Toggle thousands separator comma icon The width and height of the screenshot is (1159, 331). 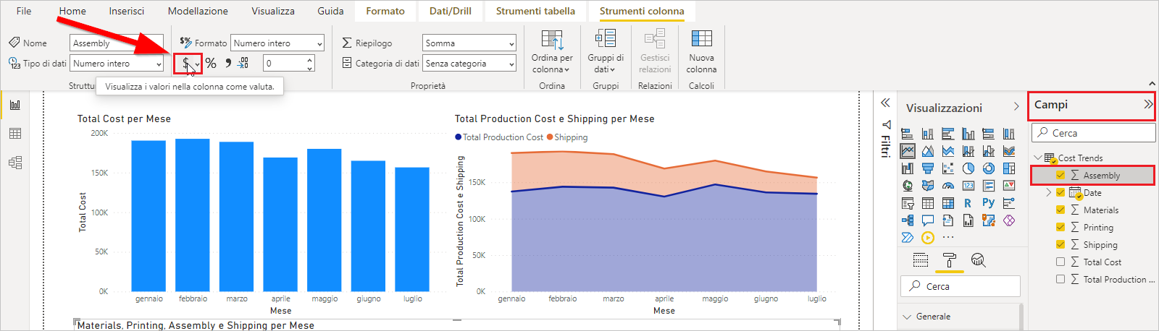tap(228, 64)
